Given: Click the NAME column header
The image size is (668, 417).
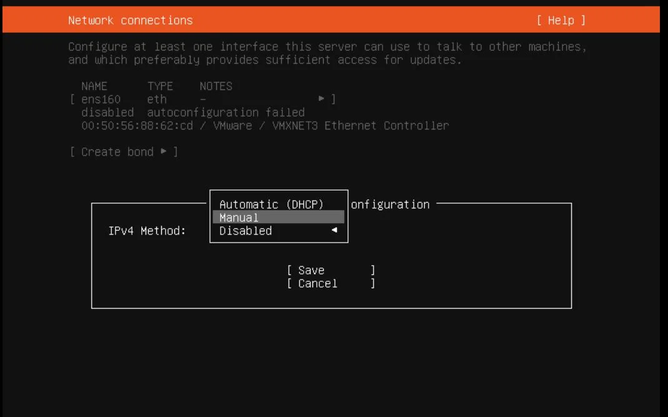Looking at the screenshot, I should point(94,86).
